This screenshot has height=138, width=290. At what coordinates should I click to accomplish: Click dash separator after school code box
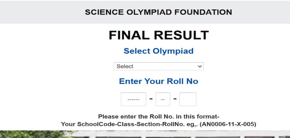pyautogui.click(x=151, y=99)
